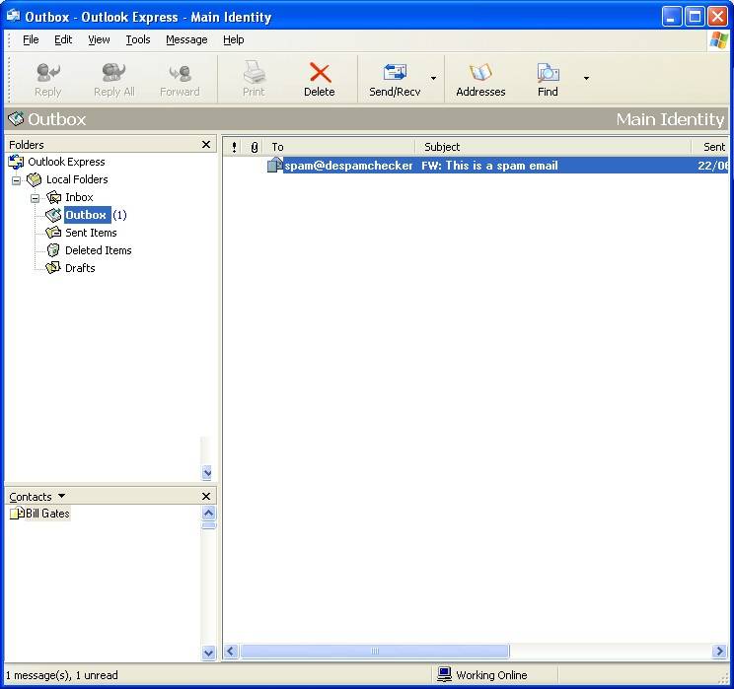Screen dimensions: 734x689
Task: Open the File menu
Action: click(31, 39)
